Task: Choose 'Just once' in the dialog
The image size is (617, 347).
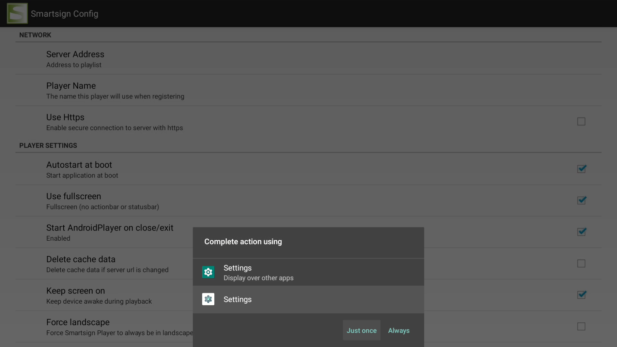Action: click(362, 330)
